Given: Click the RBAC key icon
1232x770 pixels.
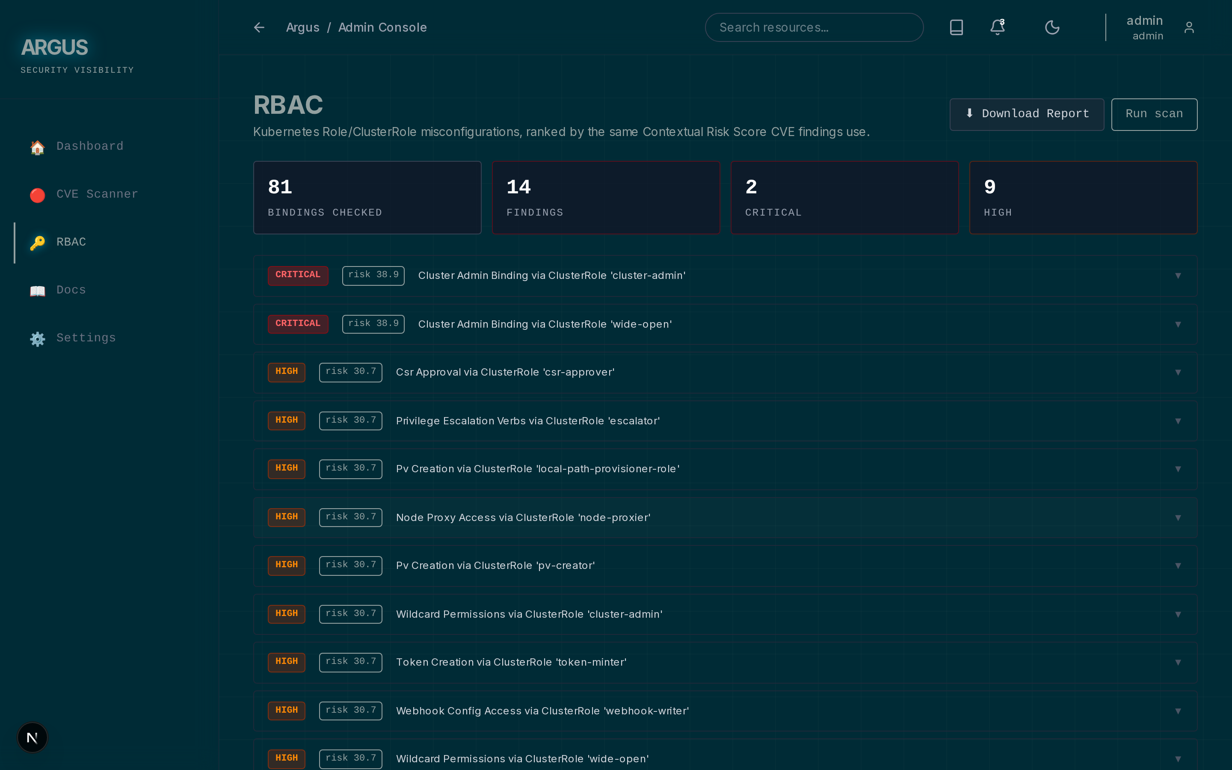Looking at the screenshot, I should click(37, 243).
